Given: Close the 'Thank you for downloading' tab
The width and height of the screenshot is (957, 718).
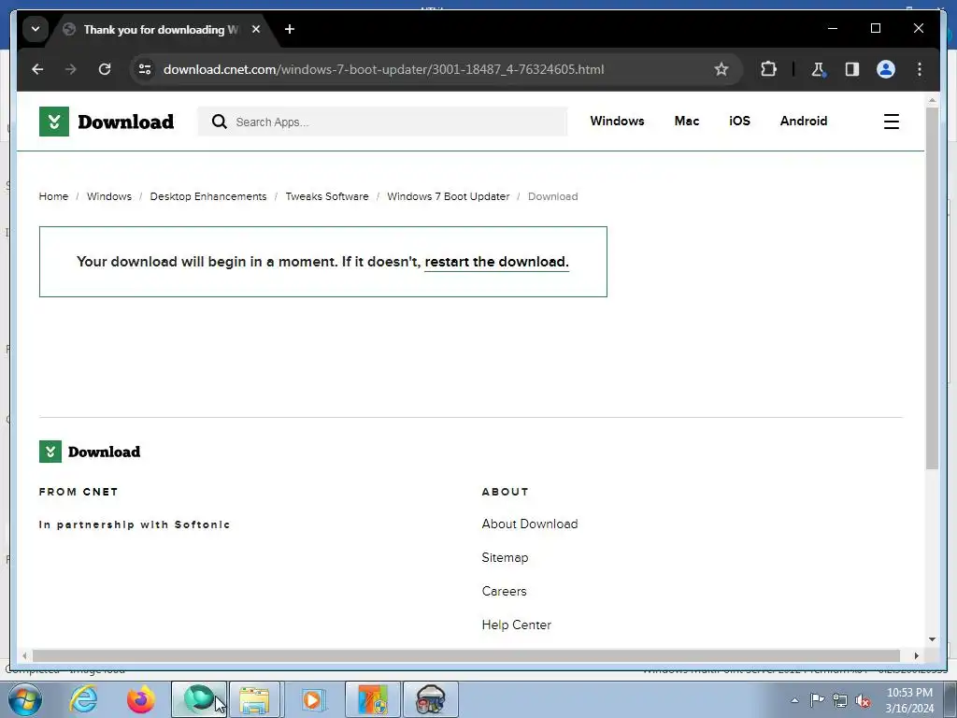Looking at the screenshot, I should (256, 29).
